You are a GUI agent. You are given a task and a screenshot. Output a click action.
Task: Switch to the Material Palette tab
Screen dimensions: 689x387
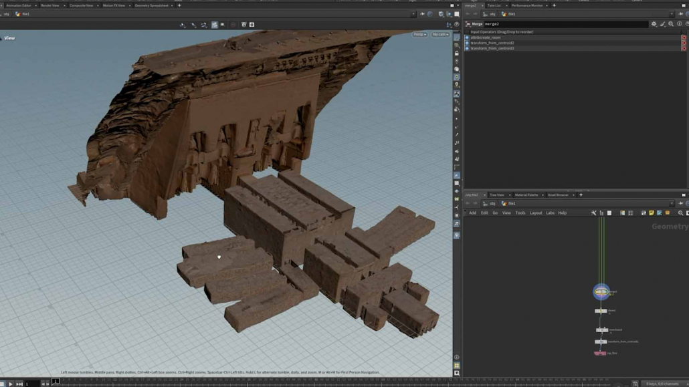526,195
